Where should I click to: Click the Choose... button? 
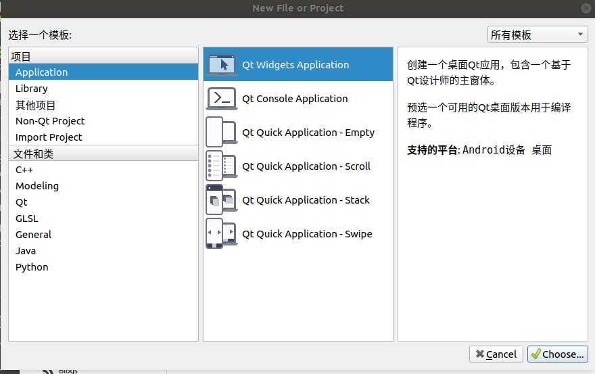point(557,354)
